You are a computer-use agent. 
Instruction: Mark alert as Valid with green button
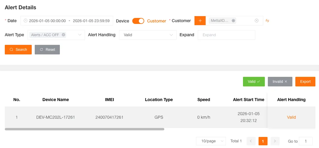pyautogui.click(x=254, y=82)
